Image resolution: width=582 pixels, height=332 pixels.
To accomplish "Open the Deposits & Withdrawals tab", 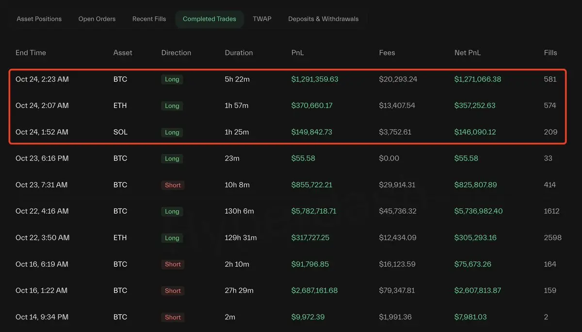I will point(323,19).
